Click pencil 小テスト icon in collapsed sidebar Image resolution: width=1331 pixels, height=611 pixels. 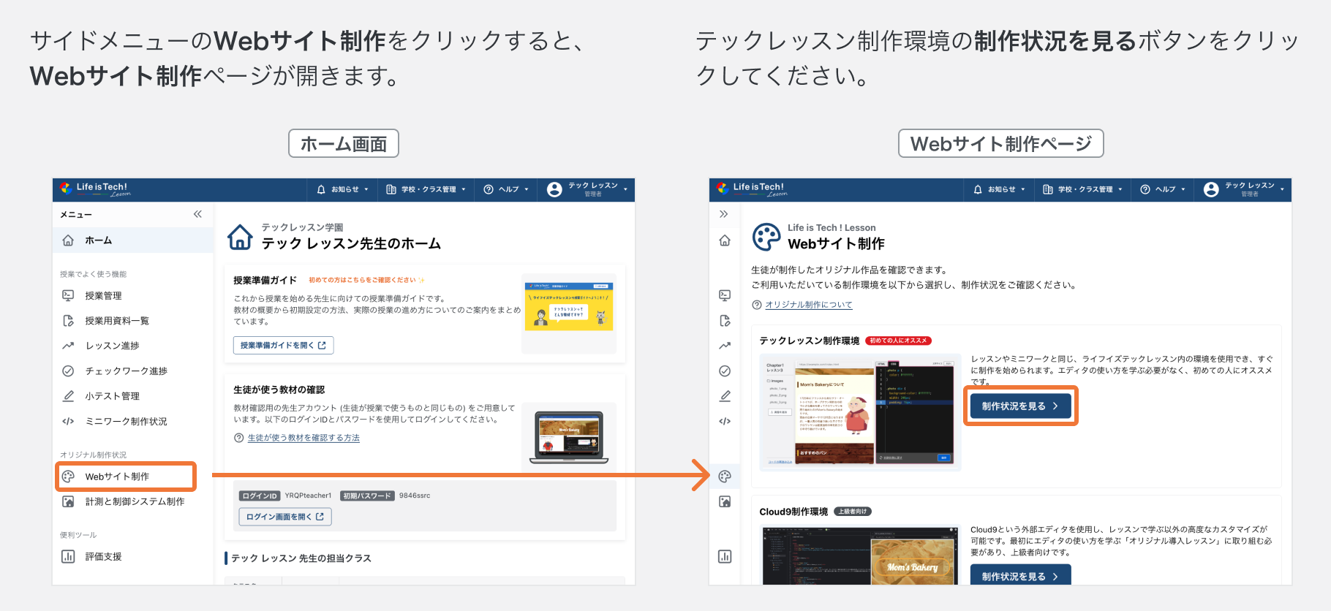click(725, 396)
